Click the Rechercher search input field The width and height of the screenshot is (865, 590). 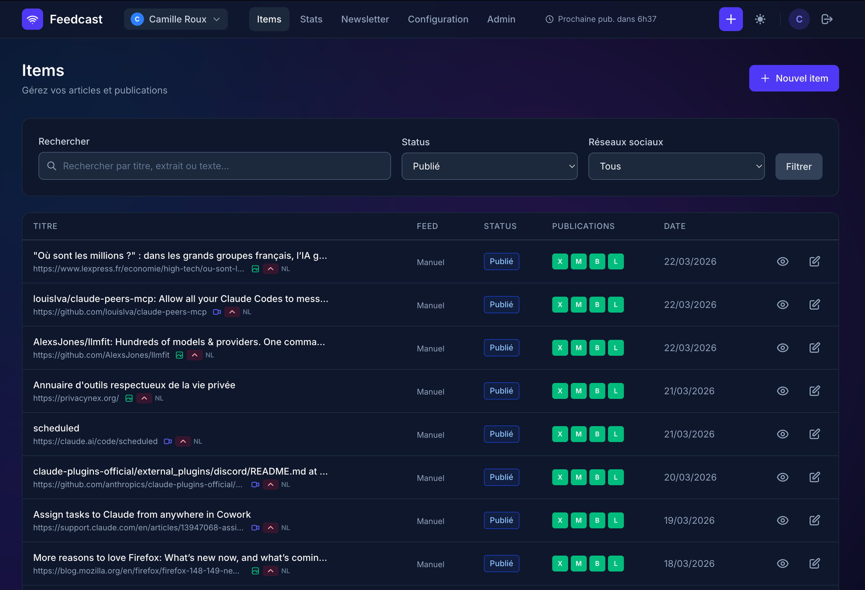tap(215, 166)
